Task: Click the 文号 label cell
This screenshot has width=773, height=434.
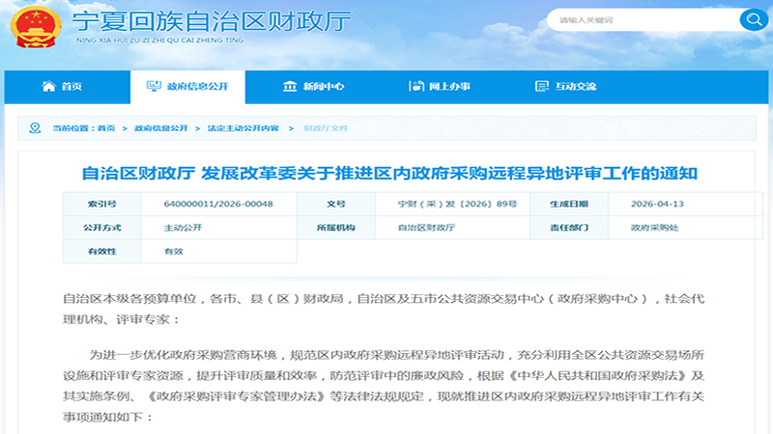Action: (336, 203)
